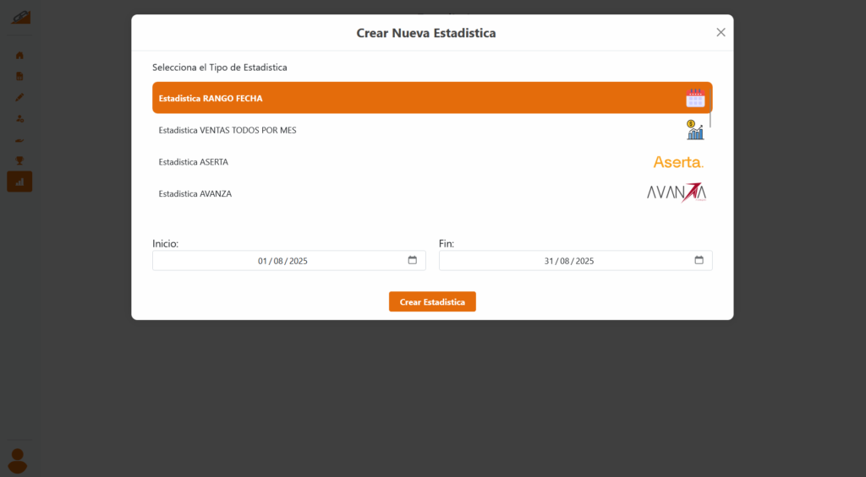
Task: Open the Inicio date calendar picker
Action: (x=413, y=261)
